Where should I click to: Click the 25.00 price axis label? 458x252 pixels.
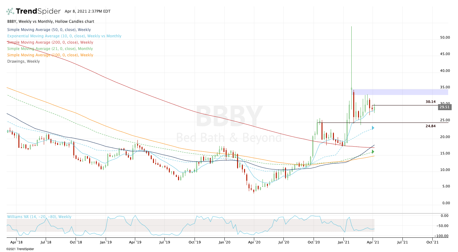(x=445, y=120)
